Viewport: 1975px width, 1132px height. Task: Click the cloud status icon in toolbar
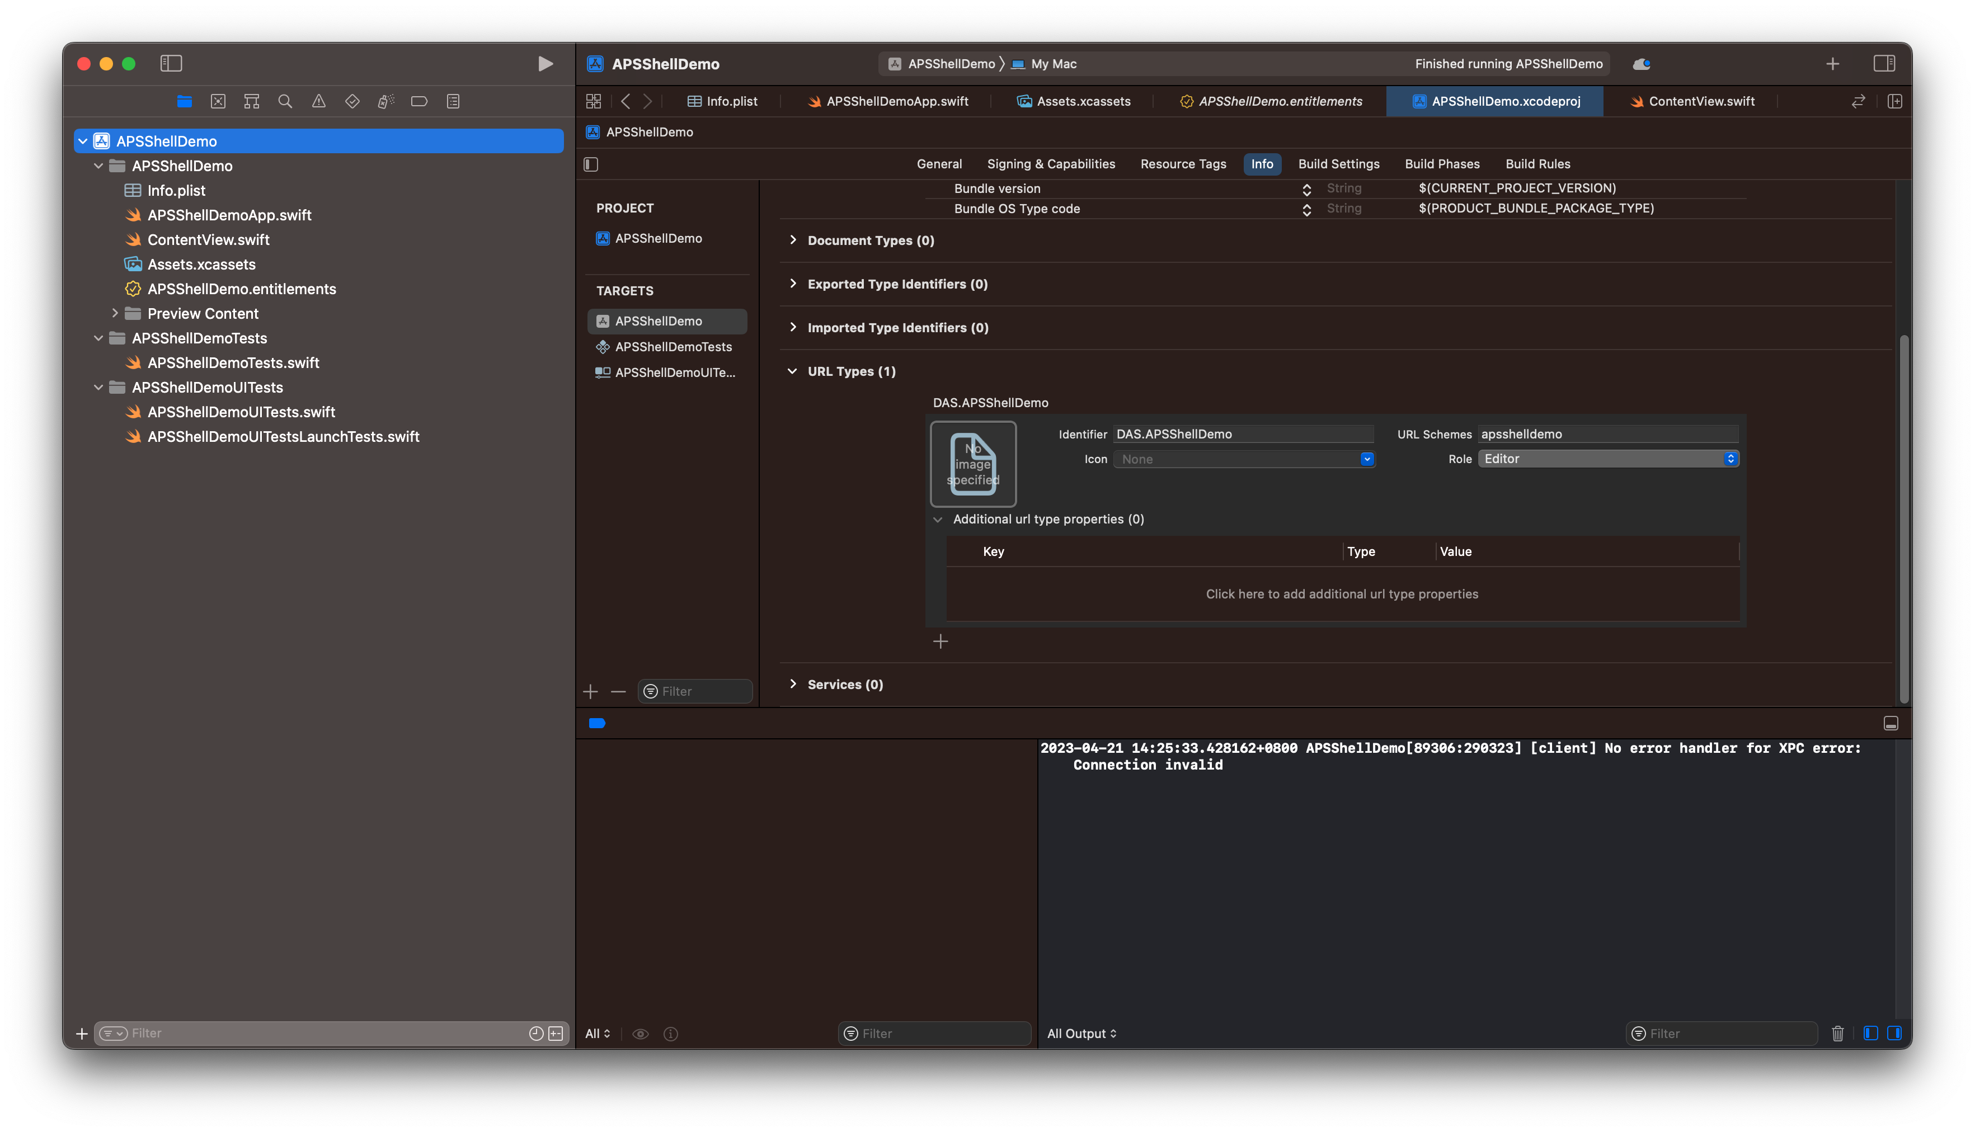point(1642,64)
